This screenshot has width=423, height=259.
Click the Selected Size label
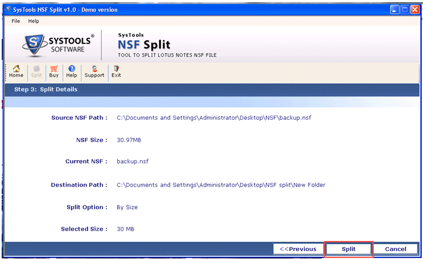click(84, 229)
